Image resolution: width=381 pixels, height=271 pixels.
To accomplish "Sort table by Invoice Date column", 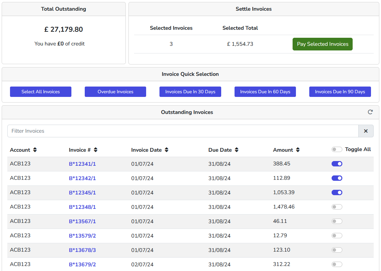I will 166,150.
